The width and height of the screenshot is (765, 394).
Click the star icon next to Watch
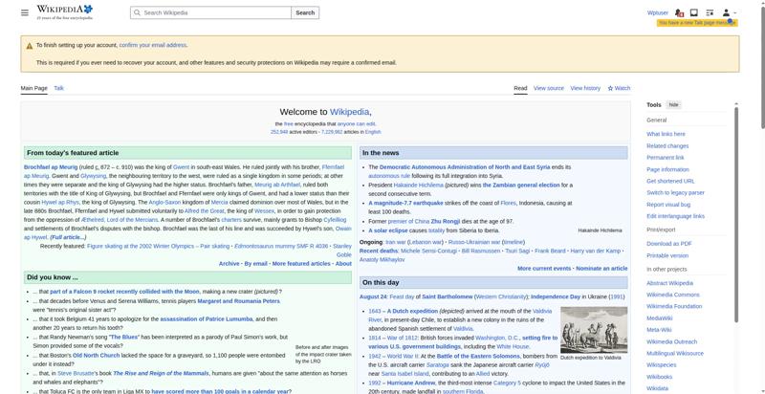[x=610, y=88]
